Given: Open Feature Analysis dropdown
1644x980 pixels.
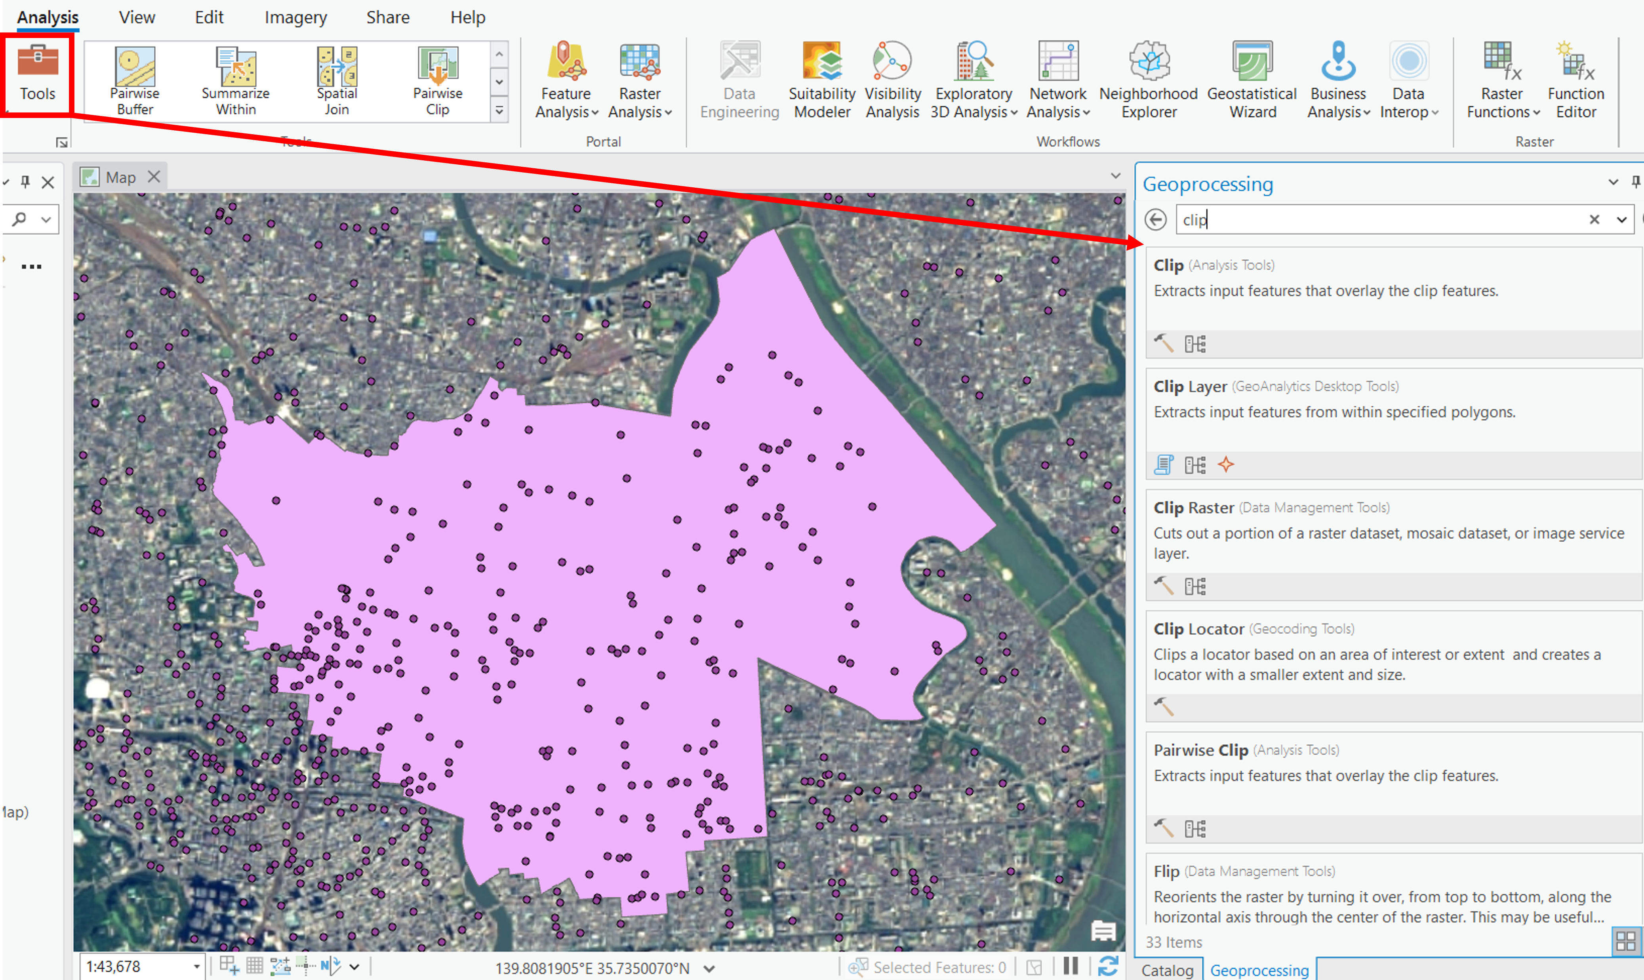Looking at the screenshot, I should (x=566, y=81).
